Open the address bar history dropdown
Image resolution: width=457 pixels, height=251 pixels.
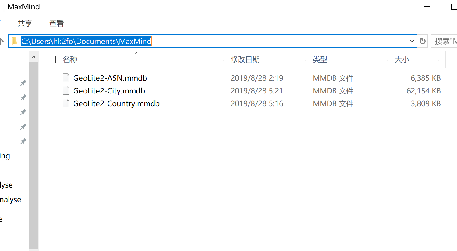click(412, 41)
